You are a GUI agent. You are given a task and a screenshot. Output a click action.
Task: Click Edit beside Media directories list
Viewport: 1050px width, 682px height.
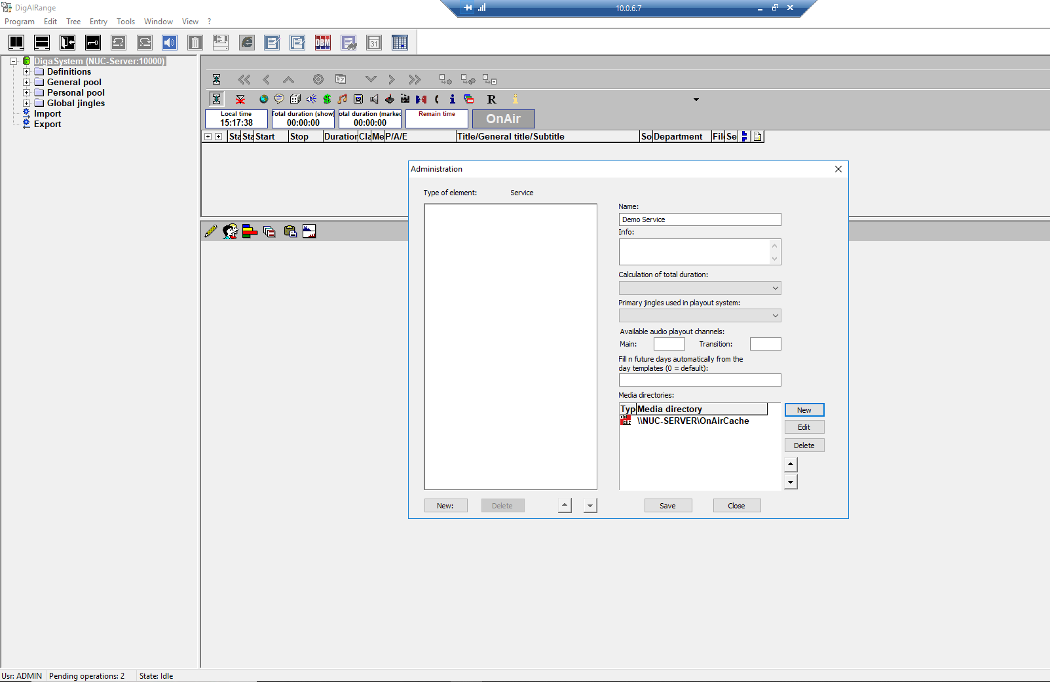tap(804, 427)
